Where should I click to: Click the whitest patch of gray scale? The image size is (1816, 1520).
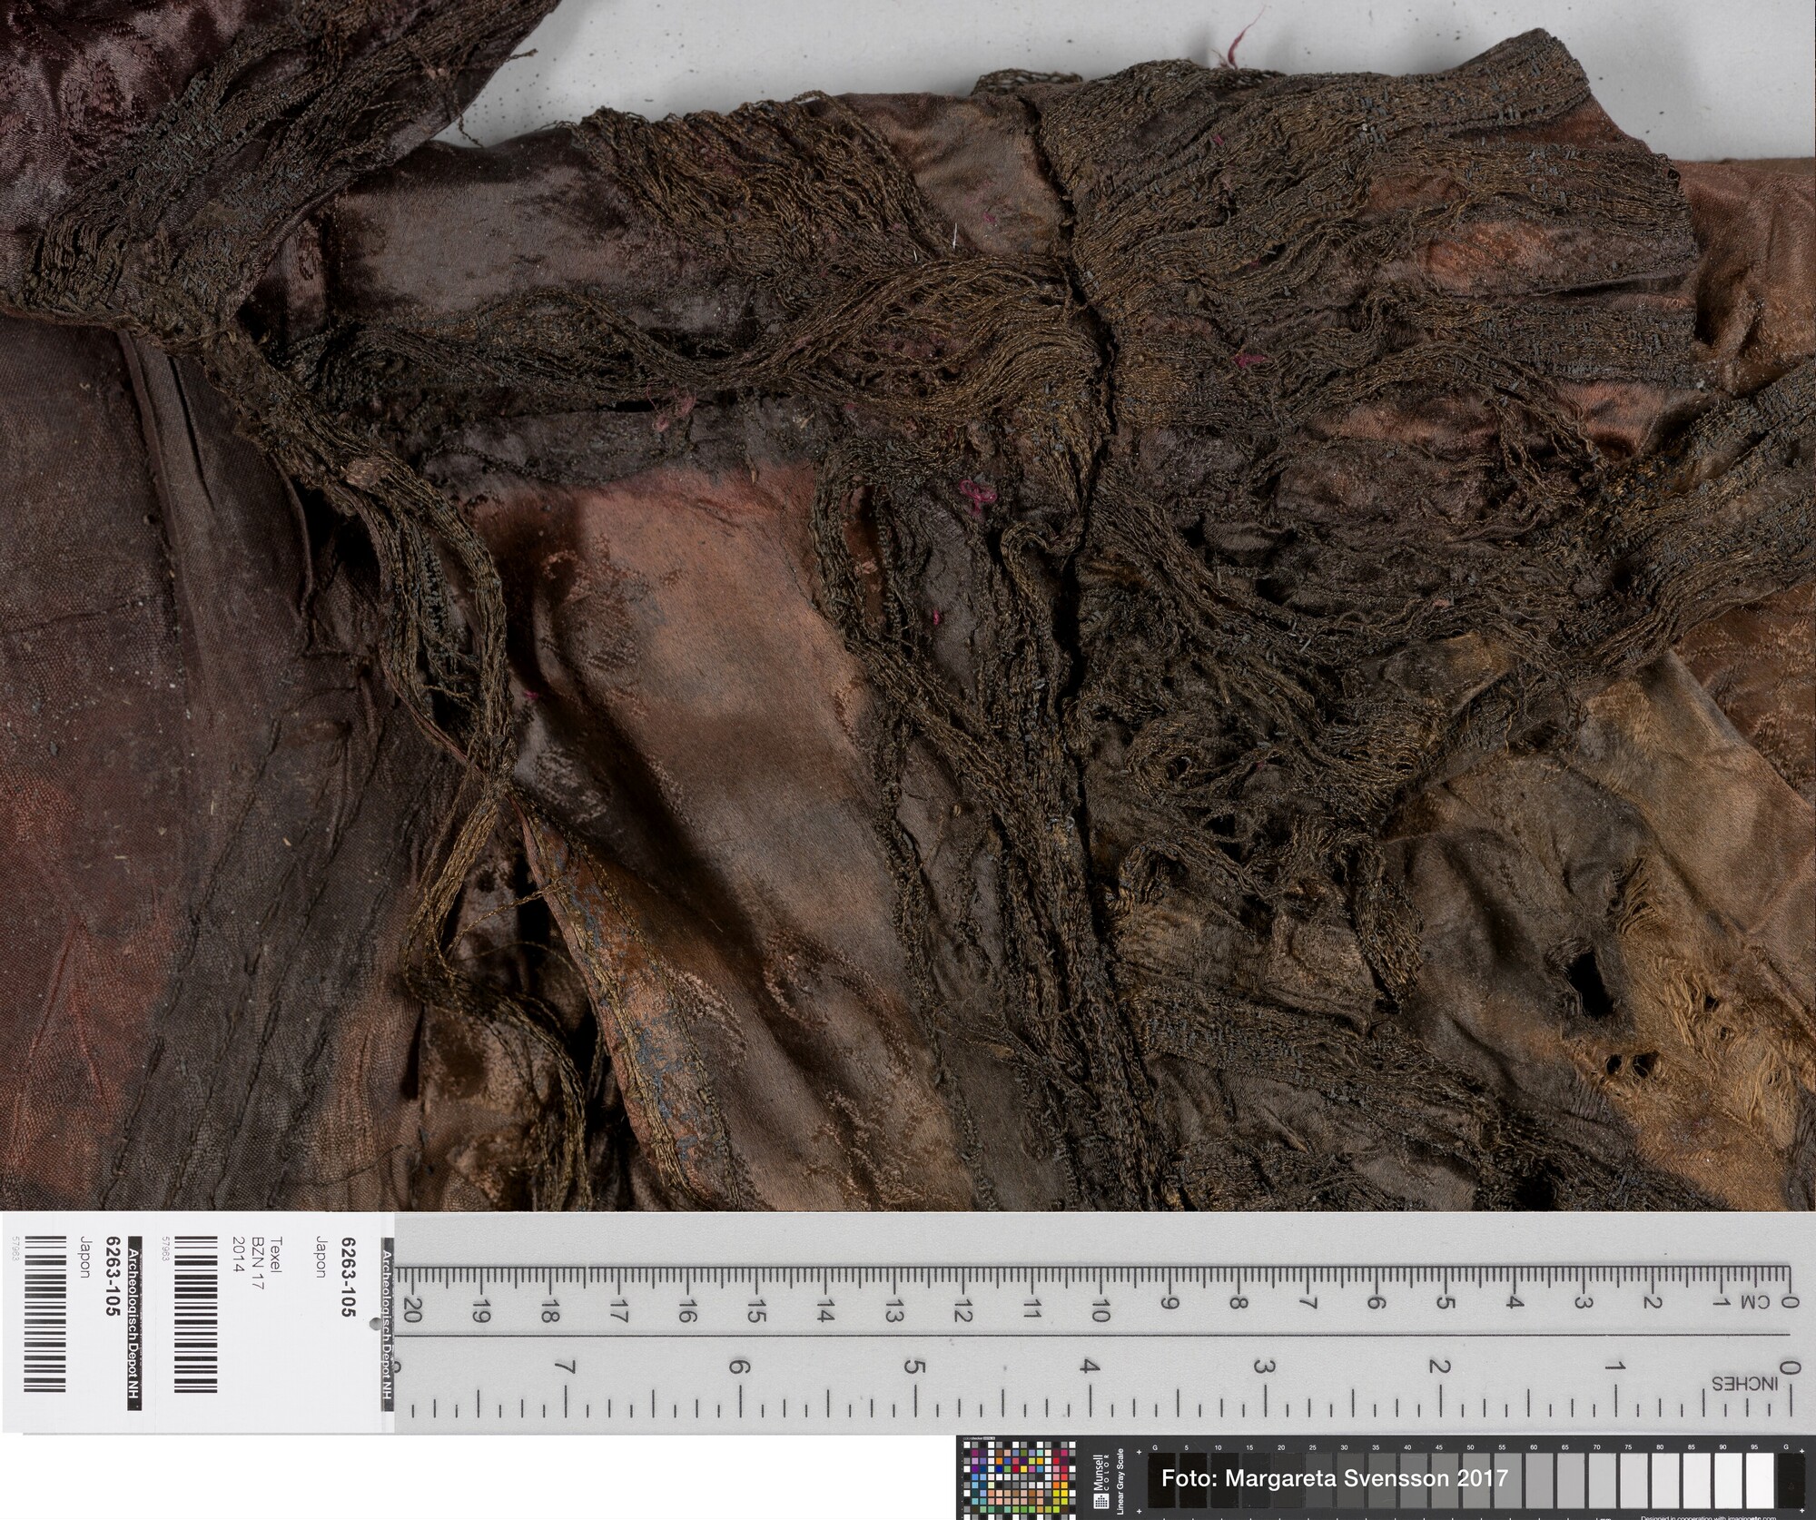pos(1759,1480)
